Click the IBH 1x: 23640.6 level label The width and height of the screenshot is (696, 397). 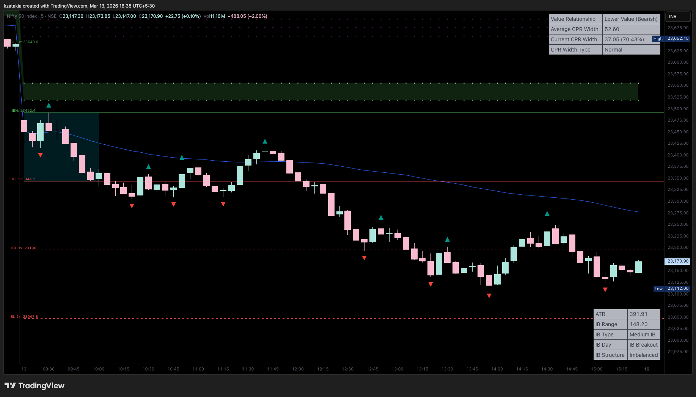click(x=24, y=42)
